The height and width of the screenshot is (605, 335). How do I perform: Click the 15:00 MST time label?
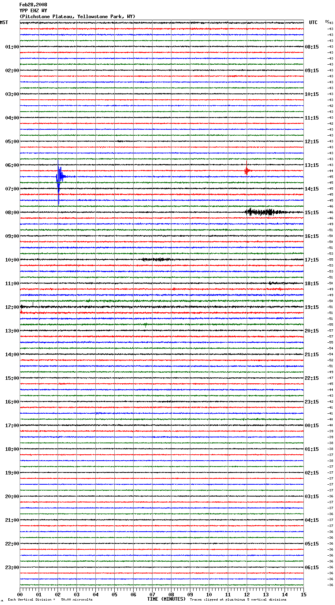[12, 378]
